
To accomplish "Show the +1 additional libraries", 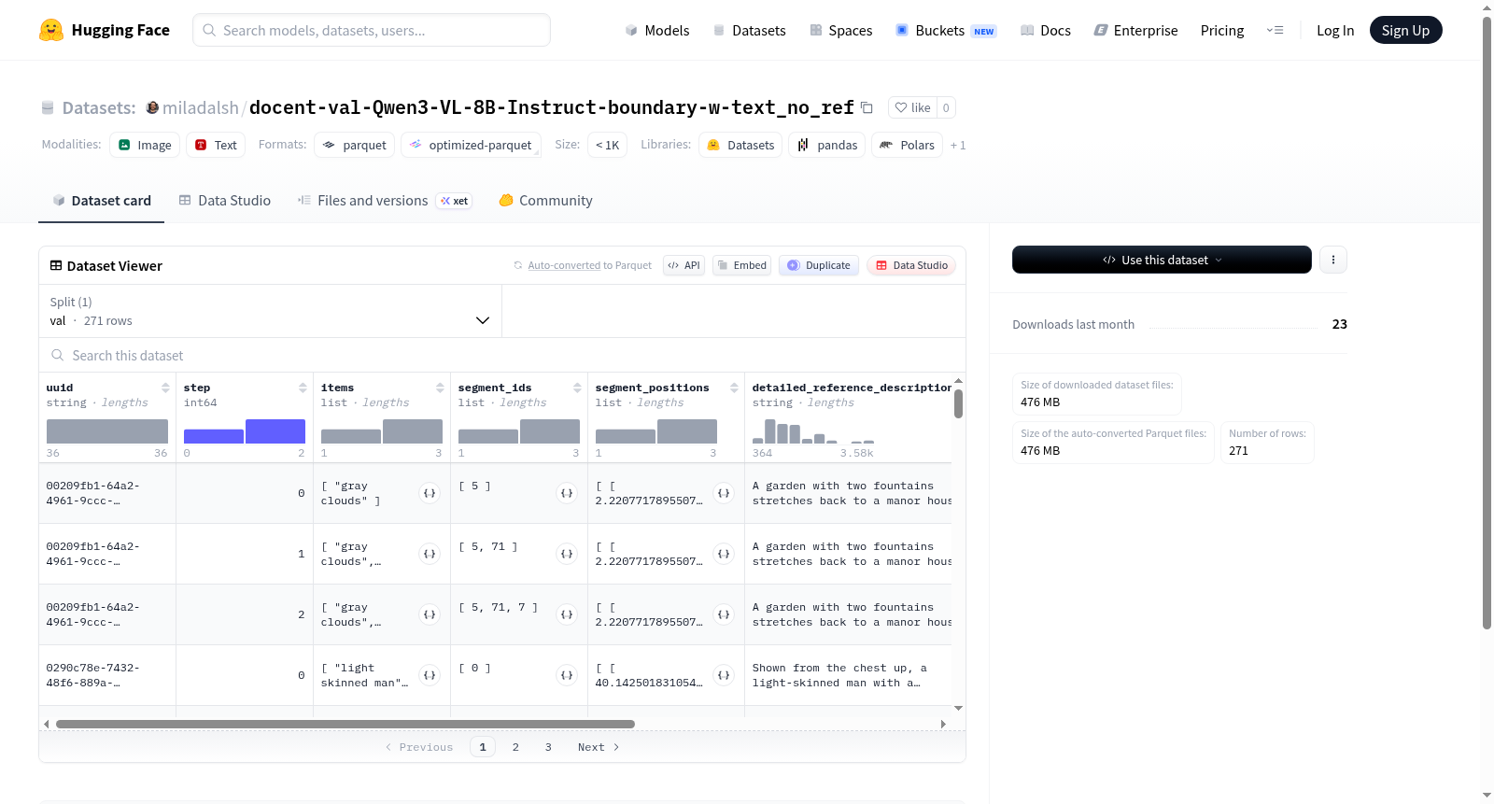I will 958,145.
